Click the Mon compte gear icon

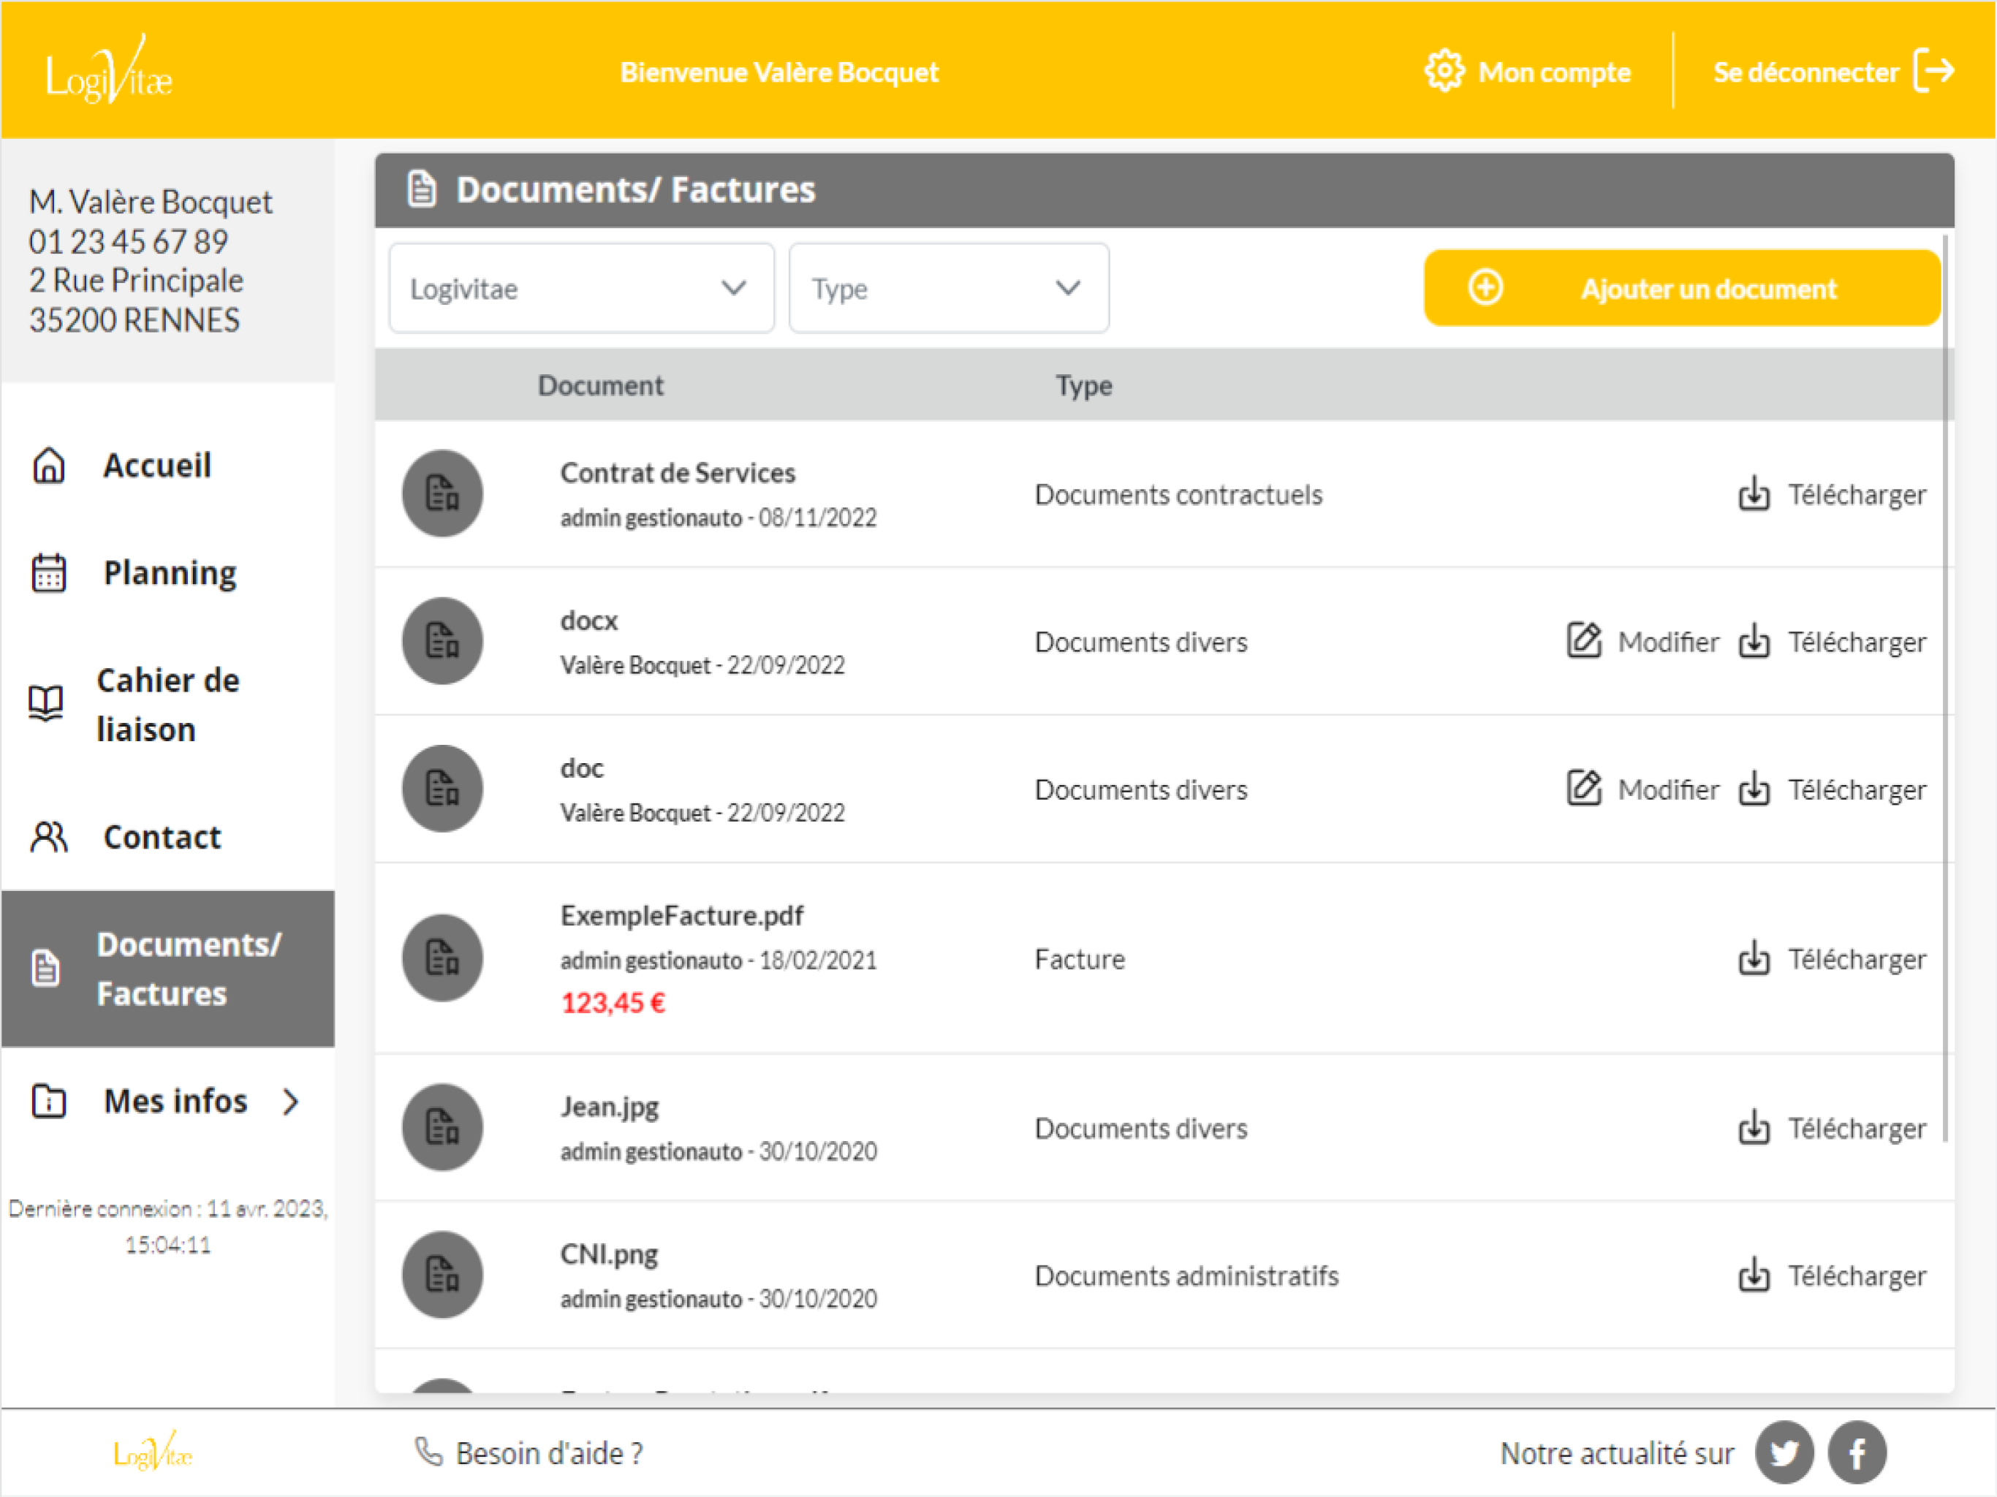pyautogui.click(x=1444, y=70)
